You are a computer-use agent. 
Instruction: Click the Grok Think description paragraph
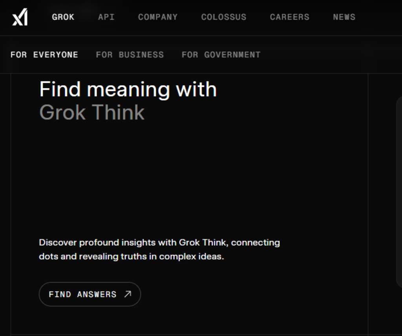click(159, 249)
